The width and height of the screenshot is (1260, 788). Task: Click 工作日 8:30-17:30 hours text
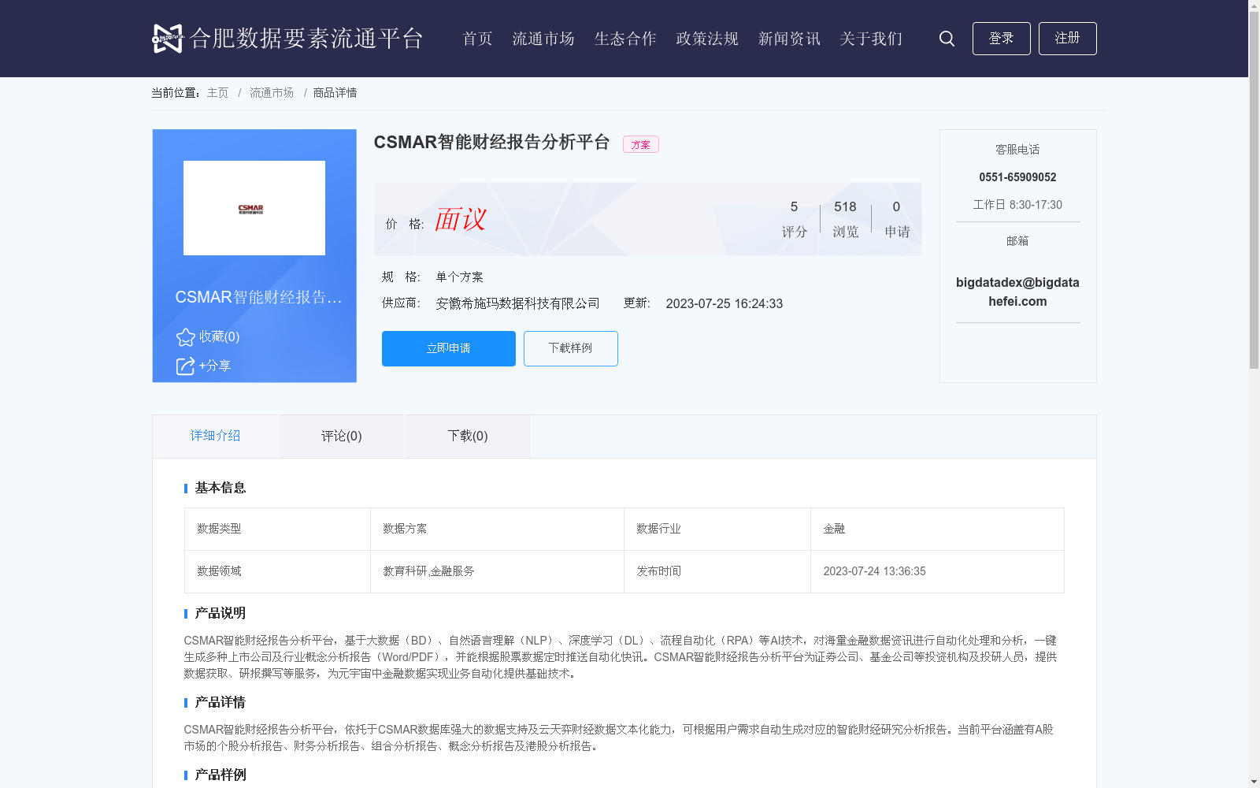click(1017, 205)
